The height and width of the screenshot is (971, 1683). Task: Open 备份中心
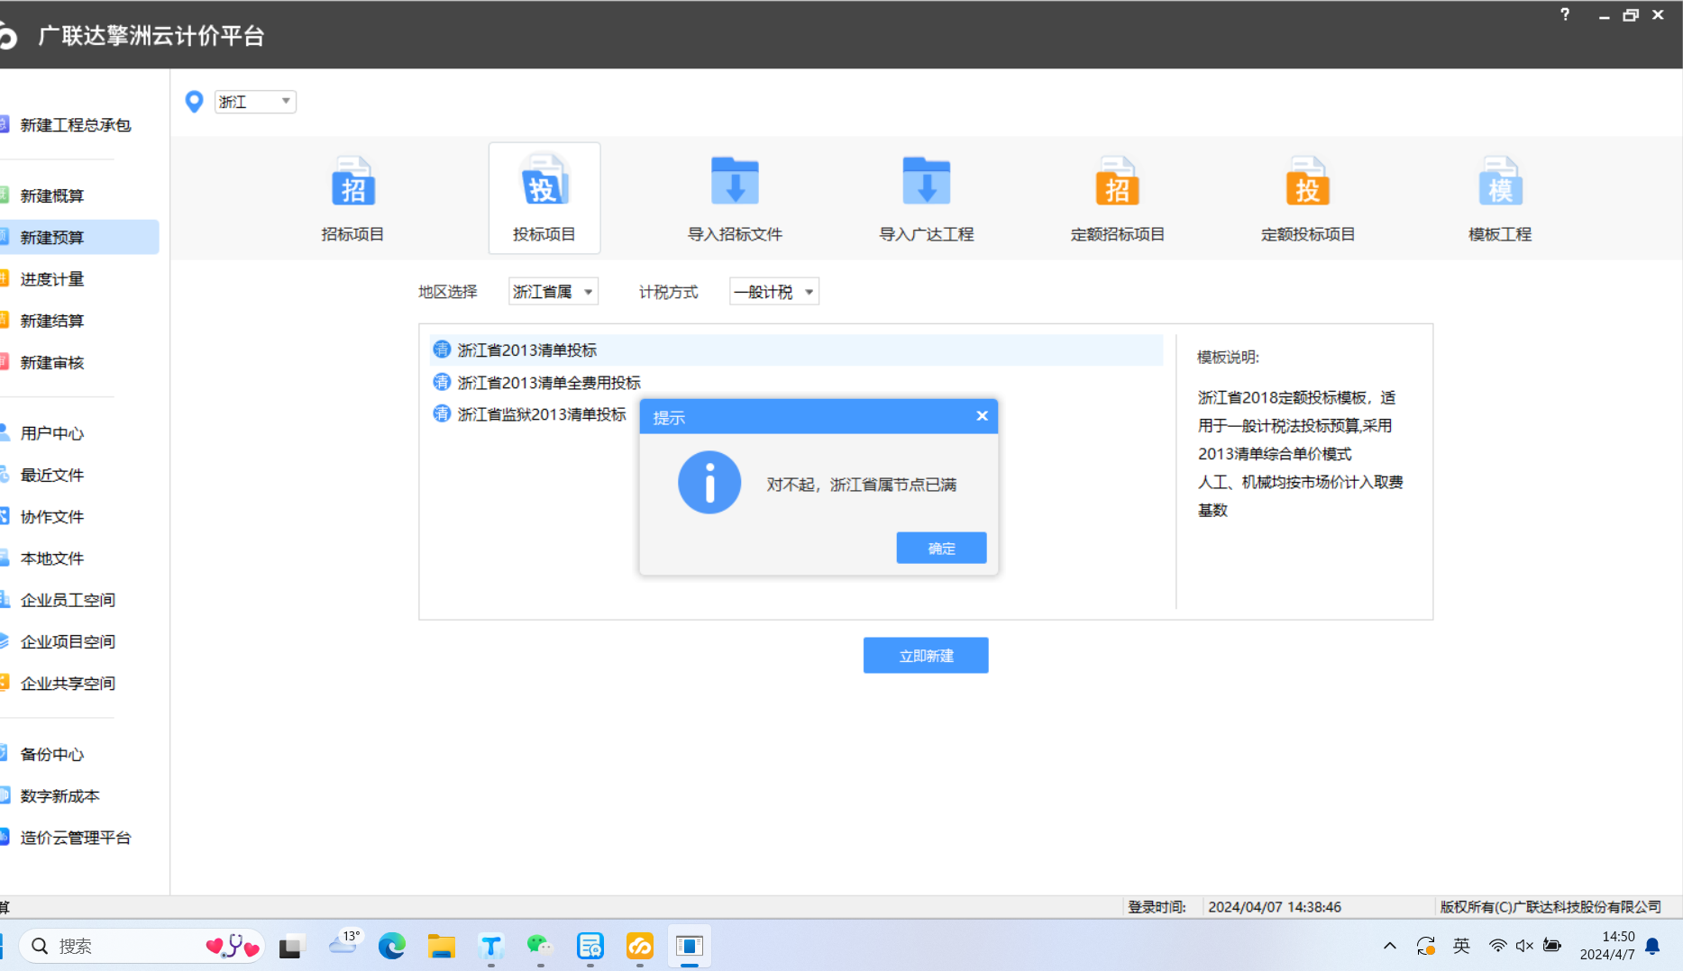pyautogui.click(x=52, y=754)
